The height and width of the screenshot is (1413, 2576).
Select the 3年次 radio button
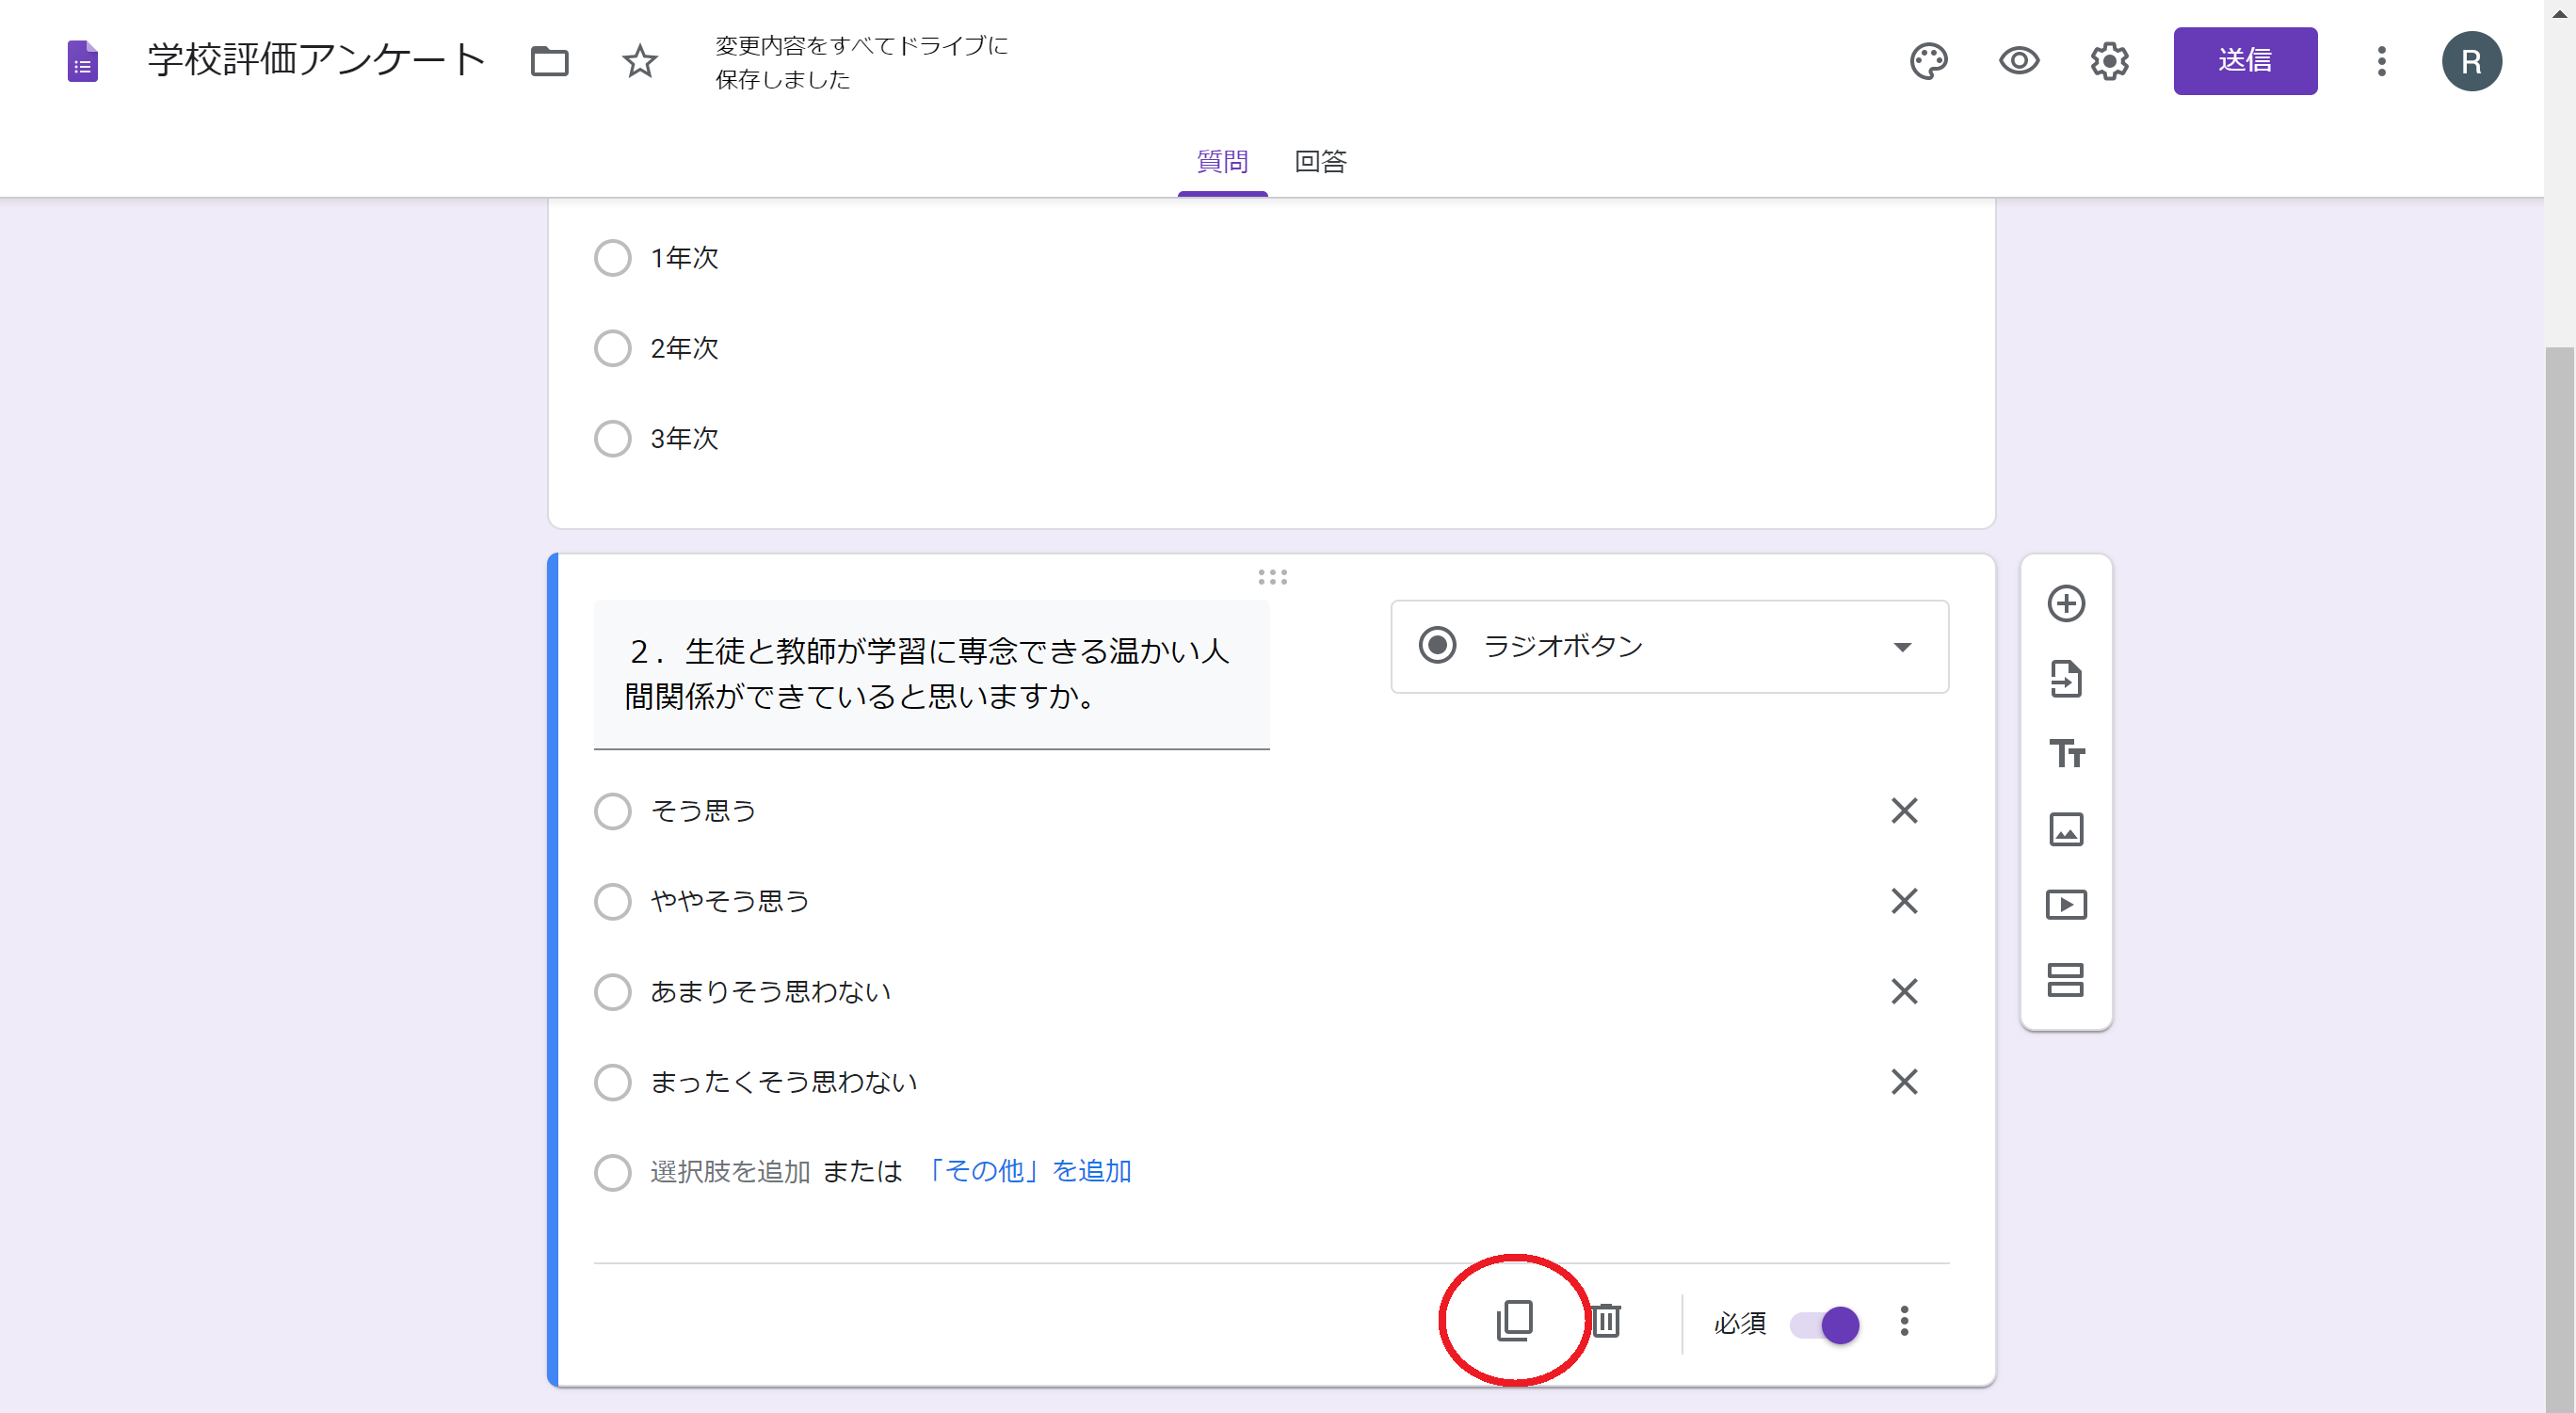[x=612, y=438]
